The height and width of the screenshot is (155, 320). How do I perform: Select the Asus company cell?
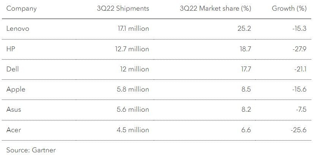[x=14, y=109]
